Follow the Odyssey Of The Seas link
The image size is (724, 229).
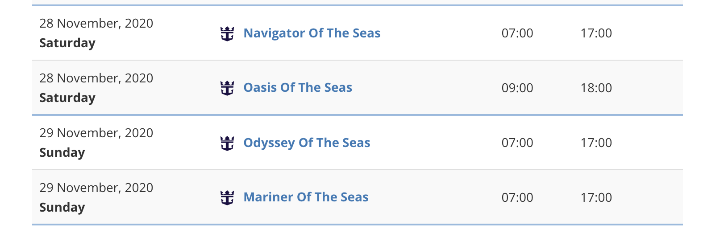click(x=307, y=143)
